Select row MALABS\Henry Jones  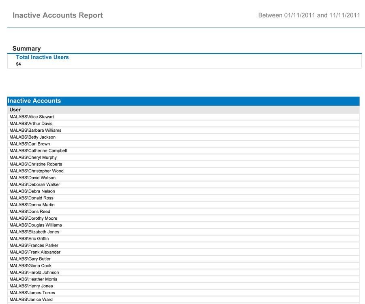tap(183, 286)
